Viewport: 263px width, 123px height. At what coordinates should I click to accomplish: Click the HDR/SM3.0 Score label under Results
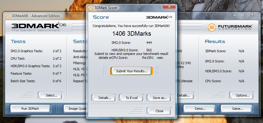(x=218, y=71)
